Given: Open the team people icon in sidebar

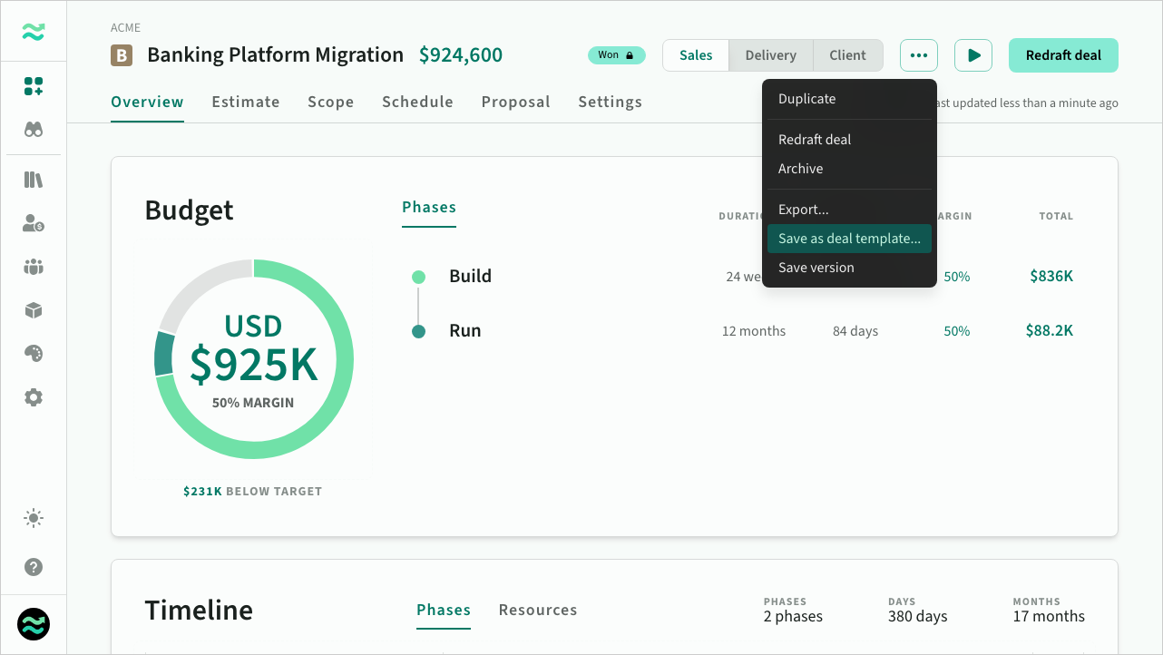Looking at the screenshot, I should pos(34,267).
